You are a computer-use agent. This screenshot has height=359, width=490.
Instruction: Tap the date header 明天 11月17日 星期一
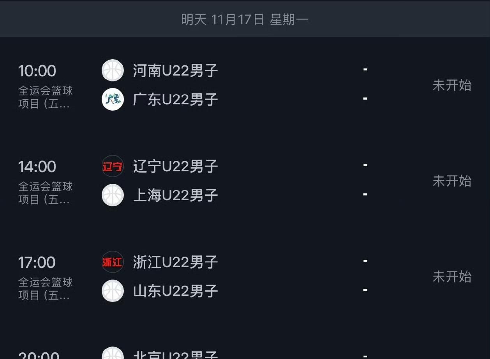point(245,19)
